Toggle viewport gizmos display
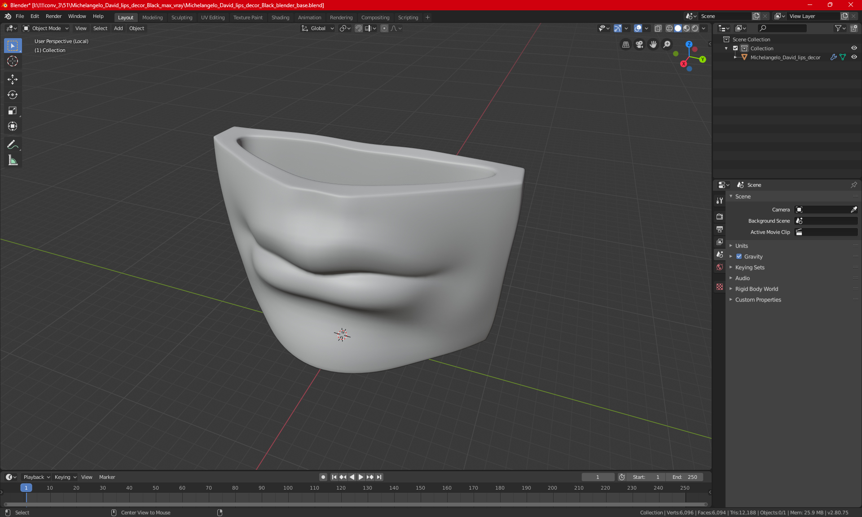862x517 pixels. pos(618,28)
